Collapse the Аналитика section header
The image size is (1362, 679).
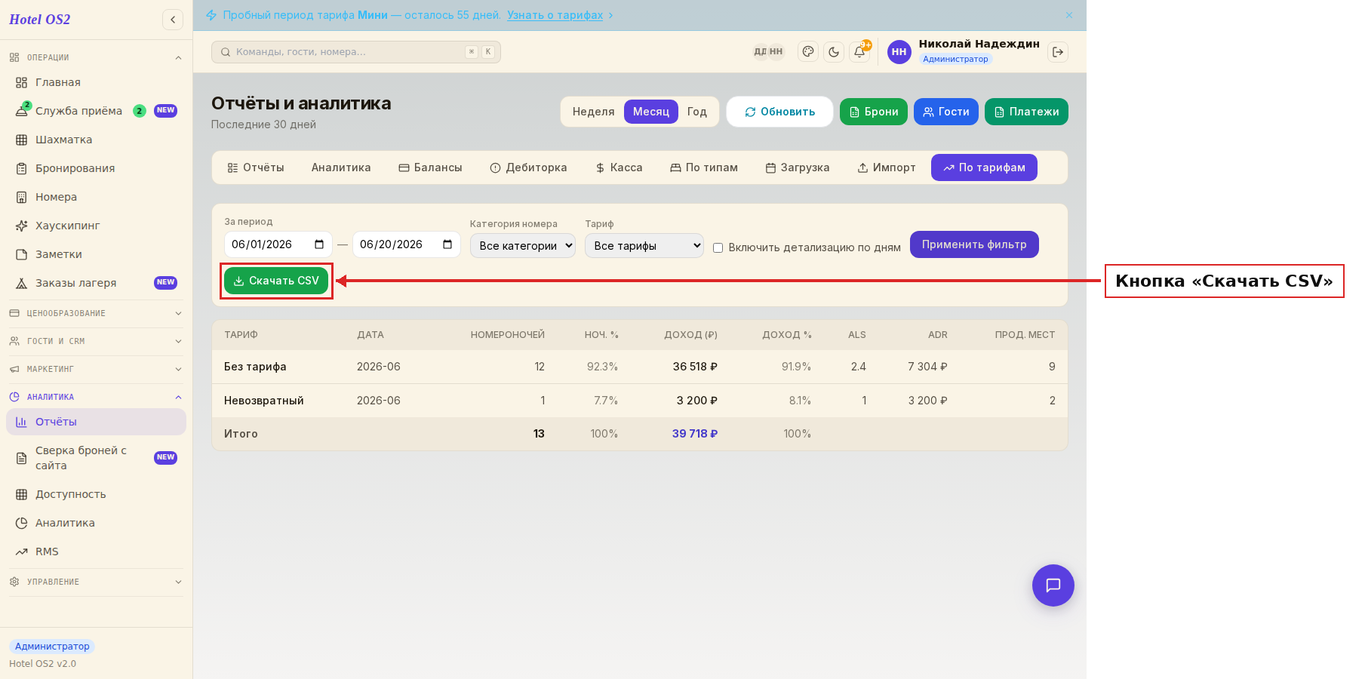[96, 397]
